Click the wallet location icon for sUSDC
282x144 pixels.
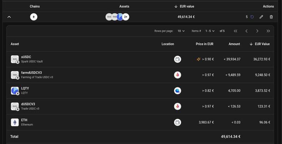178,59
